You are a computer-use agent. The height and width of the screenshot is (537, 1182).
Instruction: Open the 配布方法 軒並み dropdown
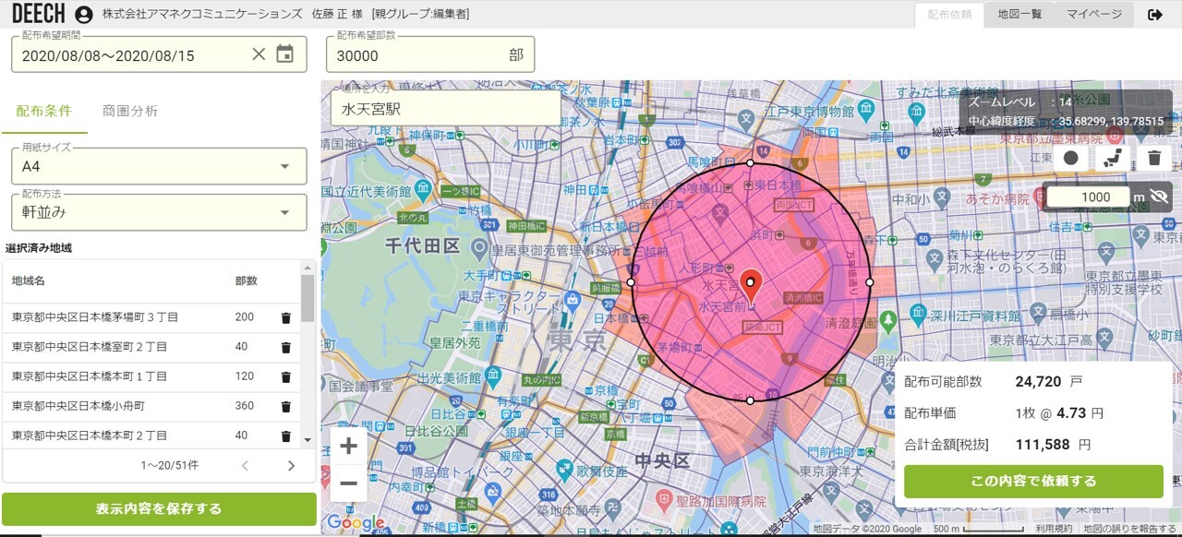click(159, 212)
